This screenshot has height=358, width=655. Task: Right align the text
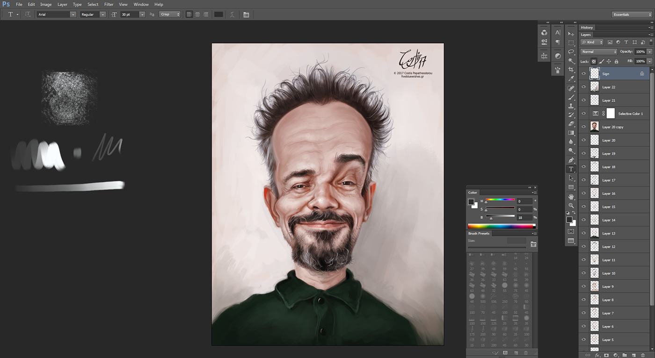coord(205,14)
